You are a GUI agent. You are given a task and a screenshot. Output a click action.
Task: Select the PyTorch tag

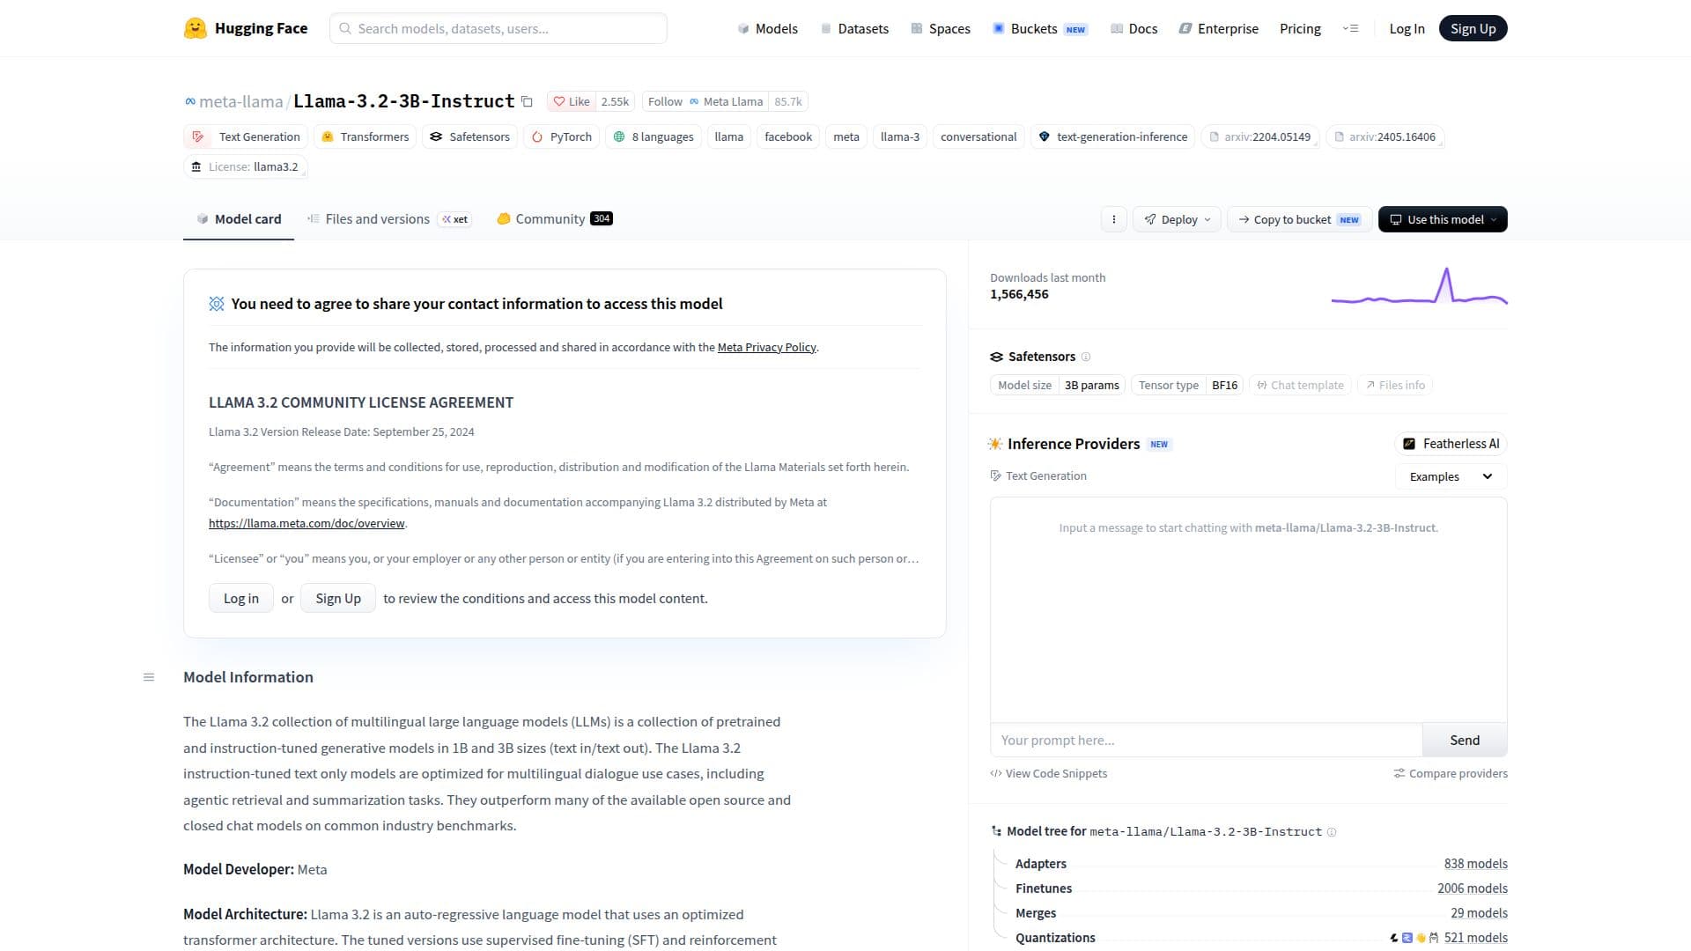point(562,136)
